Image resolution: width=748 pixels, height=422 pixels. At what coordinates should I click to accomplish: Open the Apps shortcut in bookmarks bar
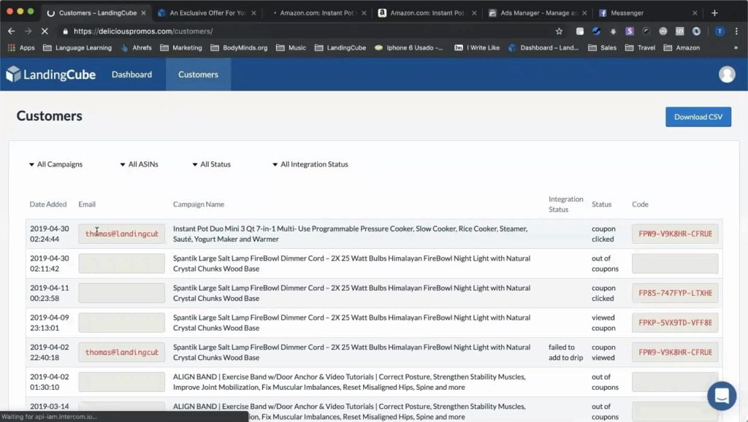tap(21, 47)
